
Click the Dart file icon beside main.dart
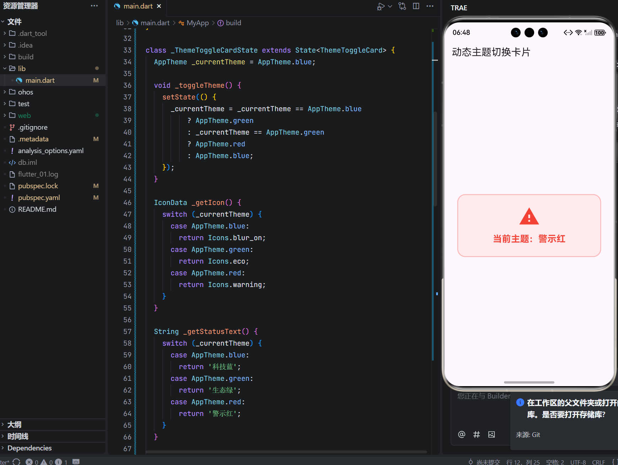tap(19, 80)
